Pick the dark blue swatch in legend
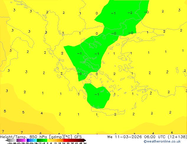 point(28,140)
